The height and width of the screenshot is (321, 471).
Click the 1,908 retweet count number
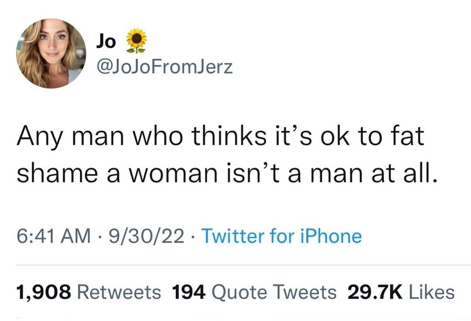(44, 292)
